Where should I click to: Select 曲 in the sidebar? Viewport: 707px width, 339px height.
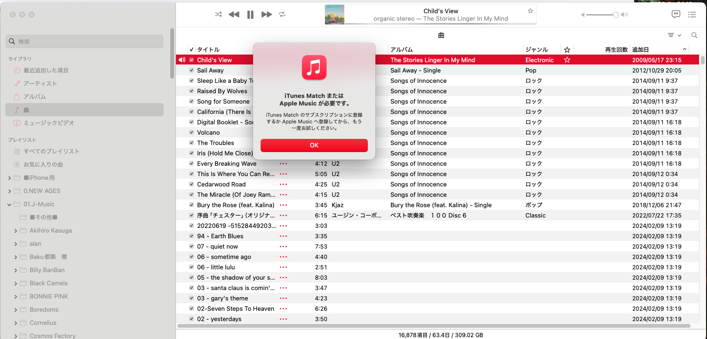click(84, 110)
